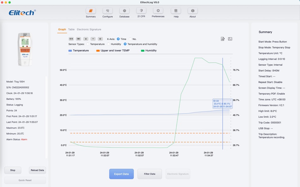Open the Configure tools icon
The height and width of the screenshot is (187, 300).
tap(107, 11)
